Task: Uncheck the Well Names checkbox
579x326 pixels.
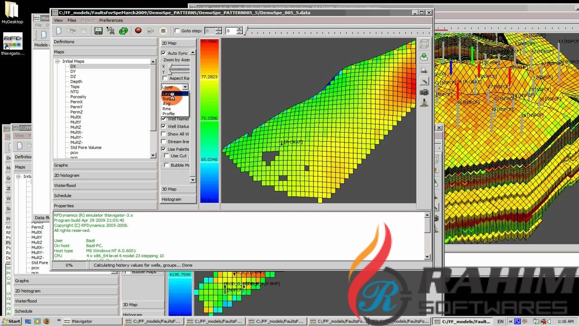Action: point(164,119)
